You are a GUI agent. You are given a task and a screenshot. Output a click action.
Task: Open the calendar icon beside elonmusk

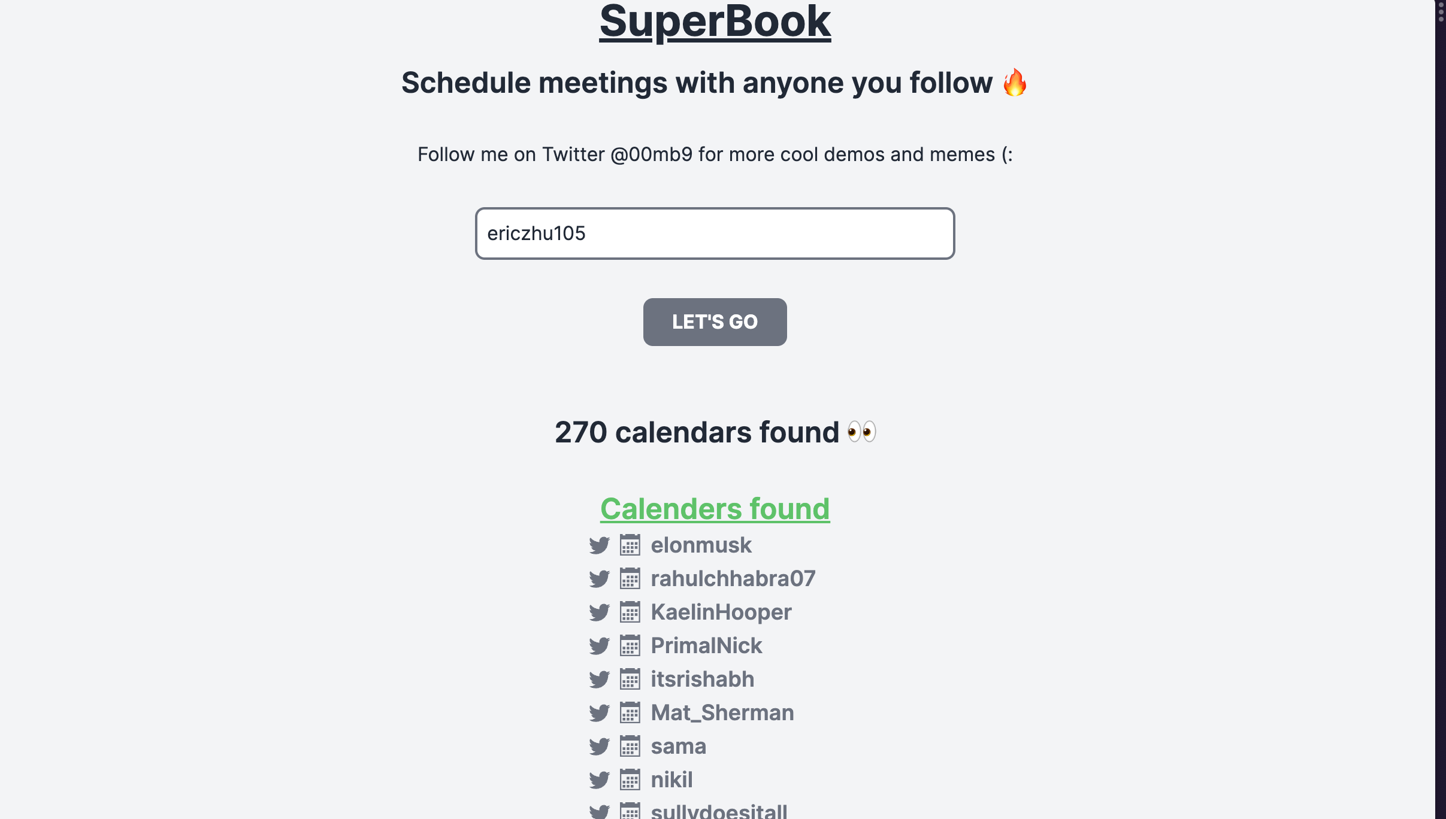629,545
